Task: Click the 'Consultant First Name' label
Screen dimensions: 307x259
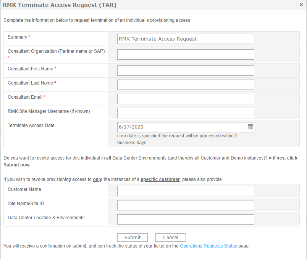Action: pos(31,69)
